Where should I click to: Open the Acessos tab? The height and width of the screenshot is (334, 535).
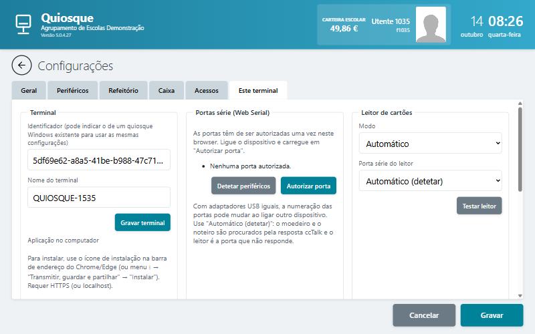[207, 91]
